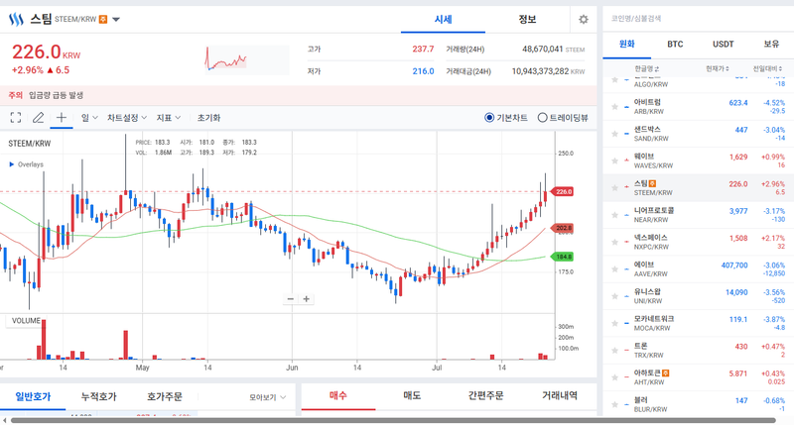Image resolution: width=794 pixels, height=425 pixels.
Task: Click the horizontal scrollbar at bottom
Action: 393,420
